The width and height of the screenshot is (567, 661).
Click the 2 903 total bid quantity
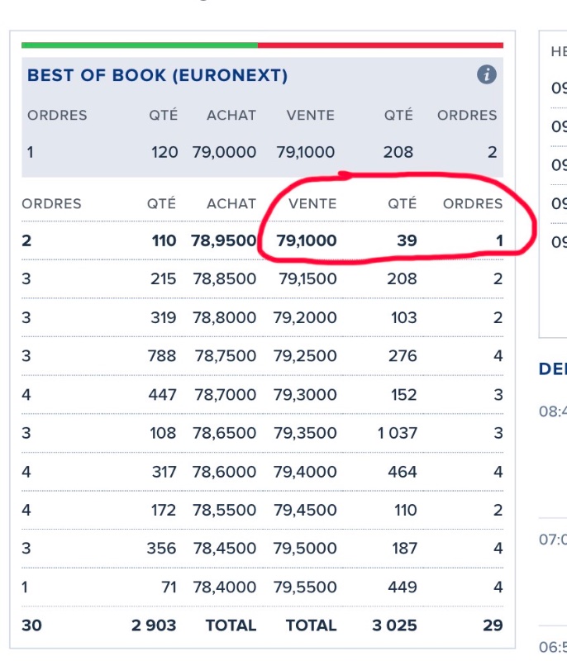coord(154,625)
